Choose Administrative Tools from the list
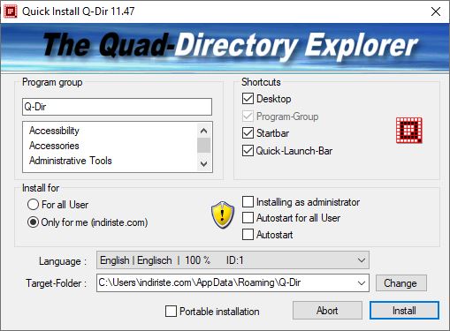This screenshot has width=450, height=331. [x=71, y=161]
